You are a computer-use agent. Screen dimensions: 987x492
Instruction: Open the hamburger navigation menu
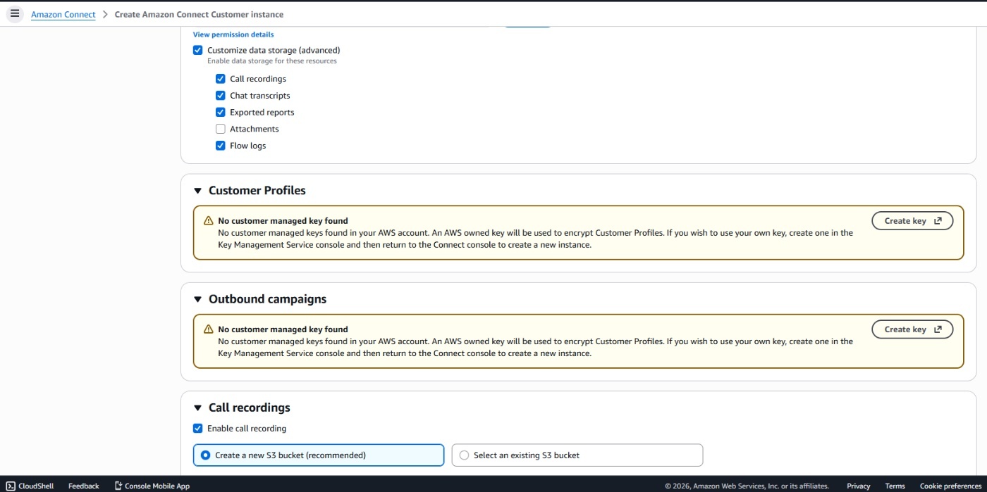pos(15,13)
